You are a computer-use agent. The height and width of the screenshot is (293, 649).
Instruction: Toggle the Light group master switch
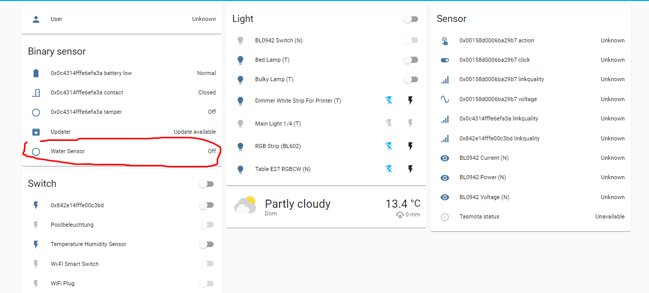pos(411,19)
